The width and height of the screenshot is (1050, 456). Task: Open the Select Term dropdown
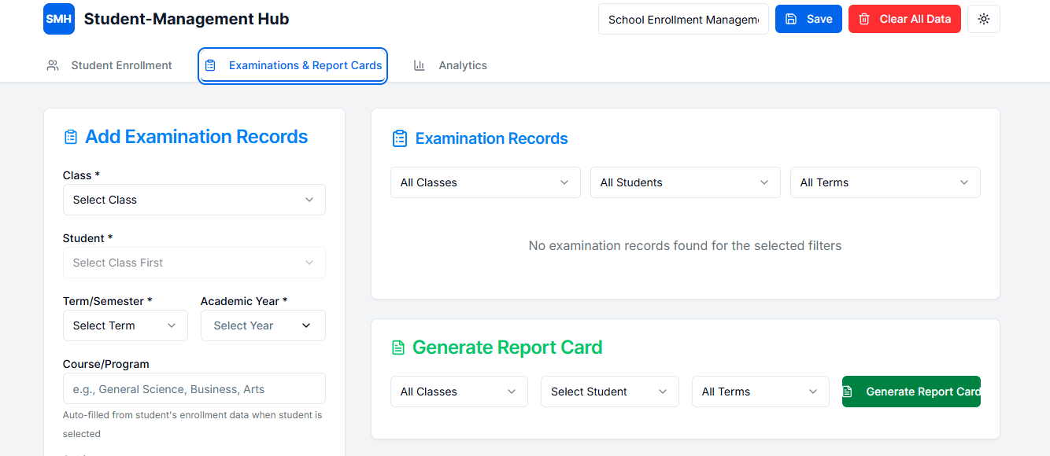[125, 325]
